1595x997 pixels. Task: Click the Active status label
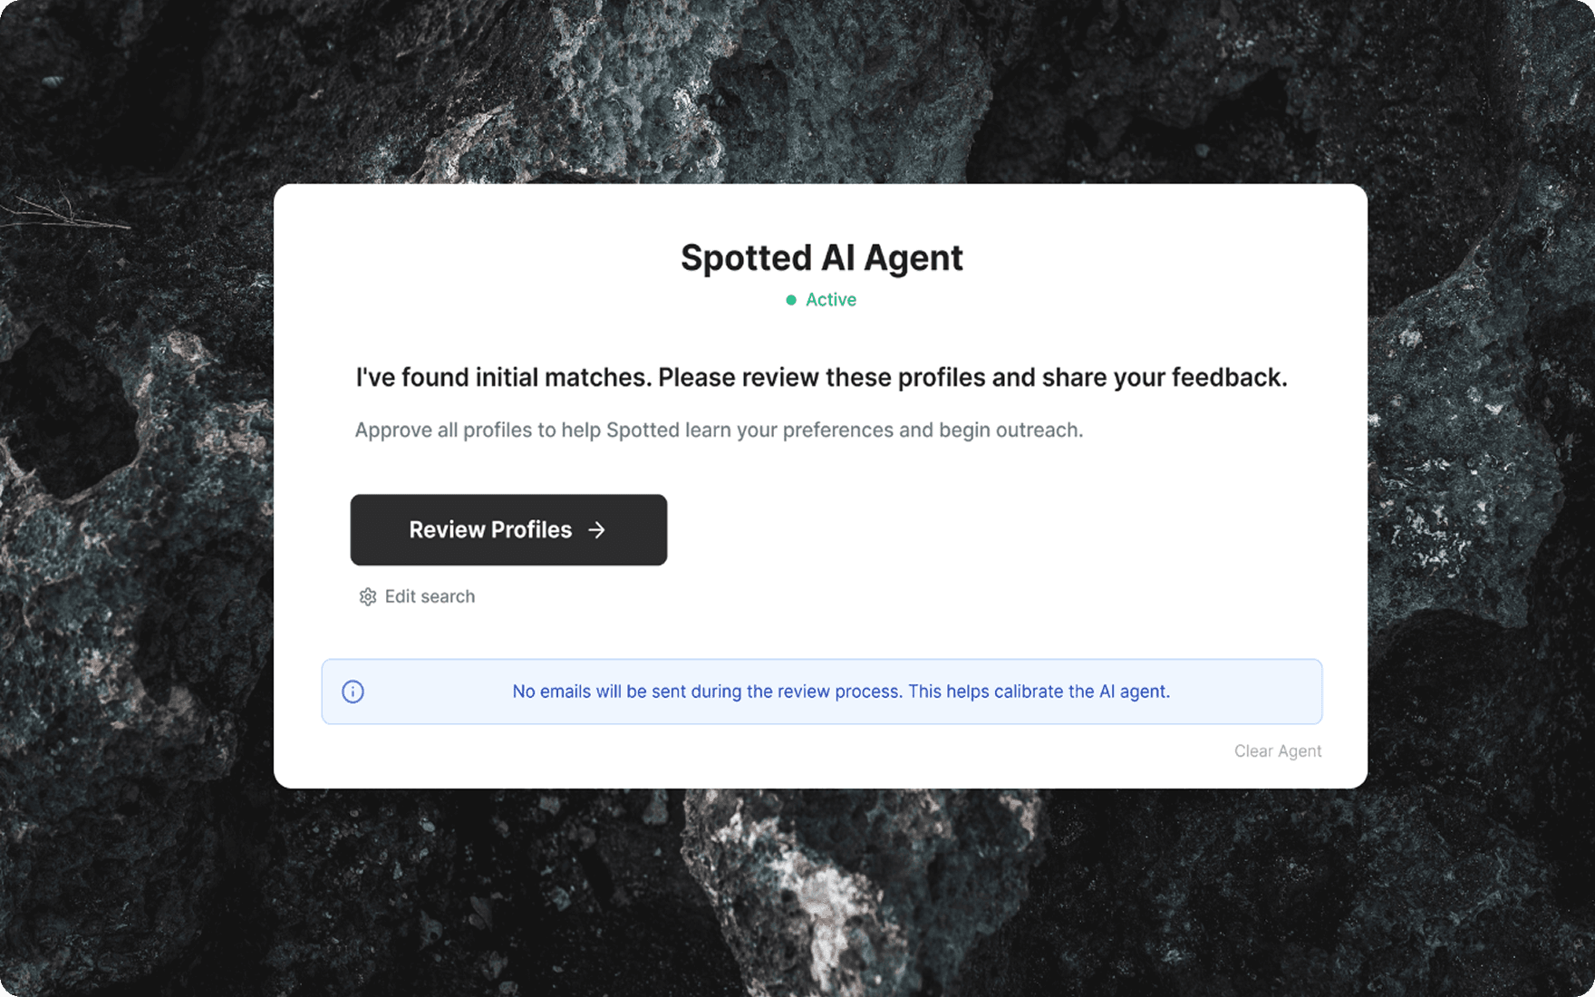click(x=830, y=300)
